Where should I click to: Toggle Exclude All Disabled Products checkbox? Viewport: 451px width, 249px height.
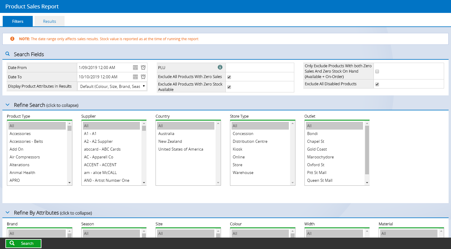click(x=377, y=84)
